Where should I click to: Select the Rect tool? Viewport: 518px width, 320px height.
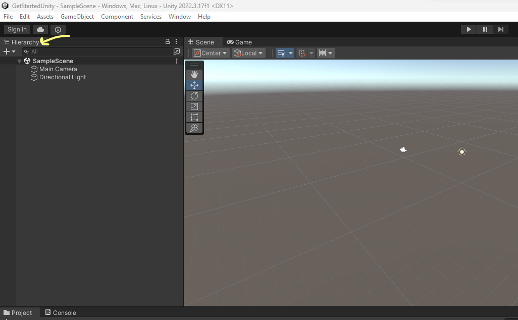(x=194, y=117)
